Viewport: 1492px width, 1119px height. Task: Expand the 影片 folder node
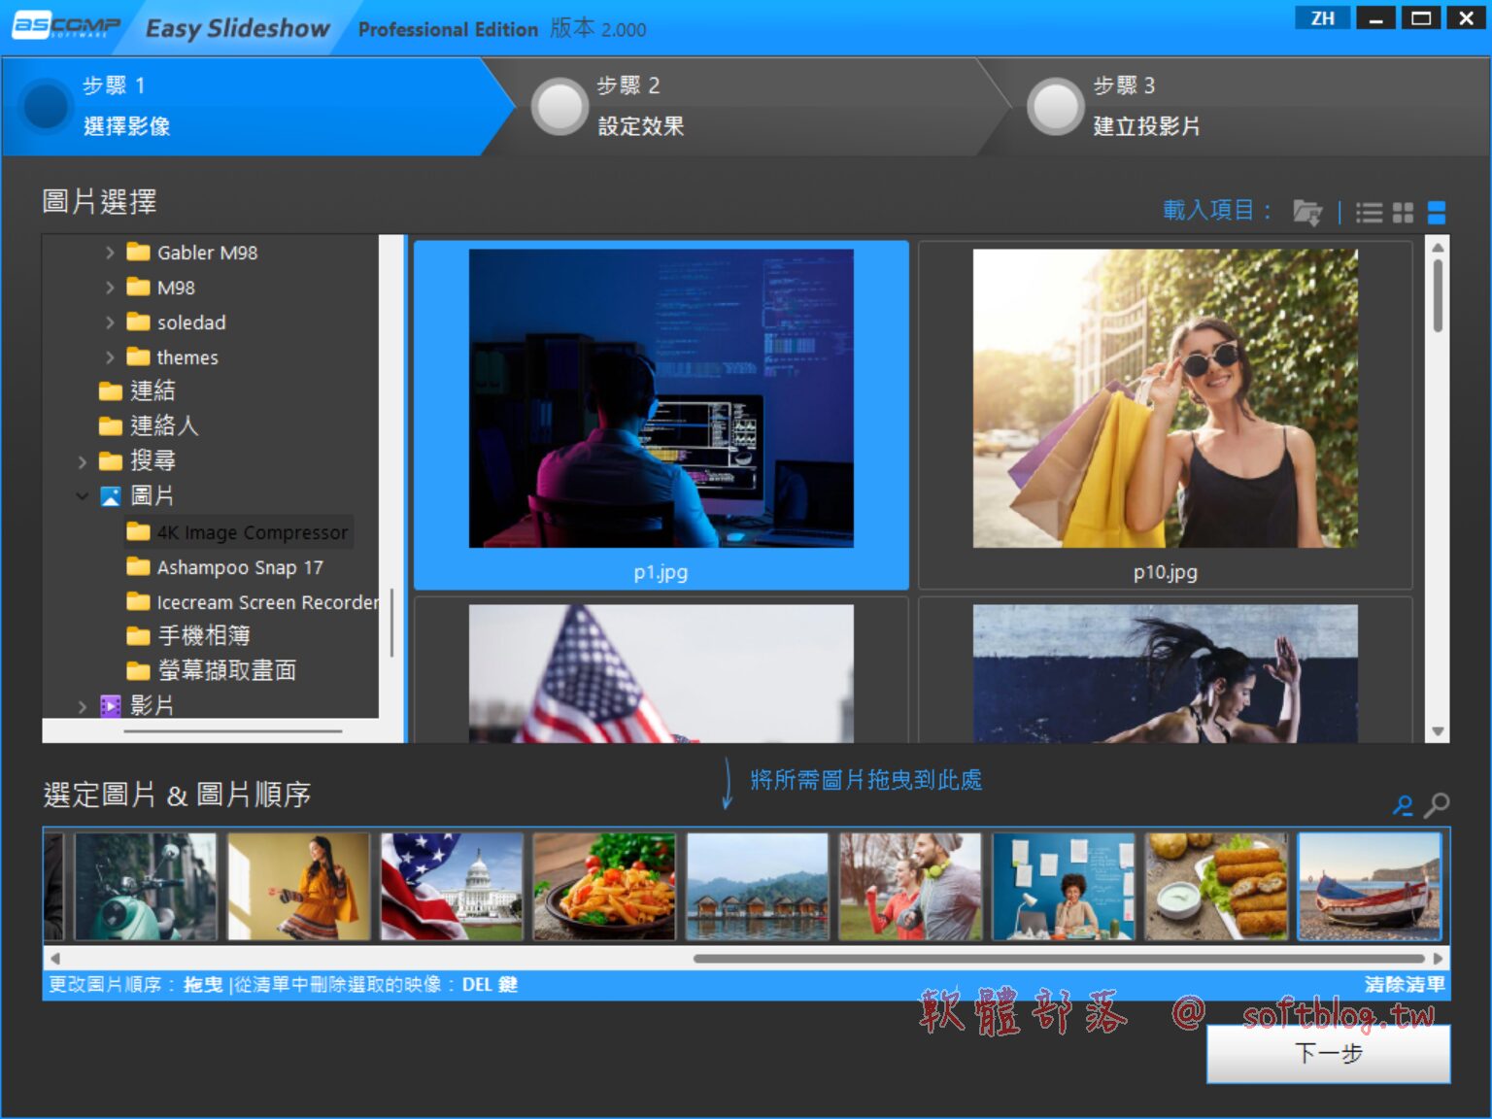(83, 706)
